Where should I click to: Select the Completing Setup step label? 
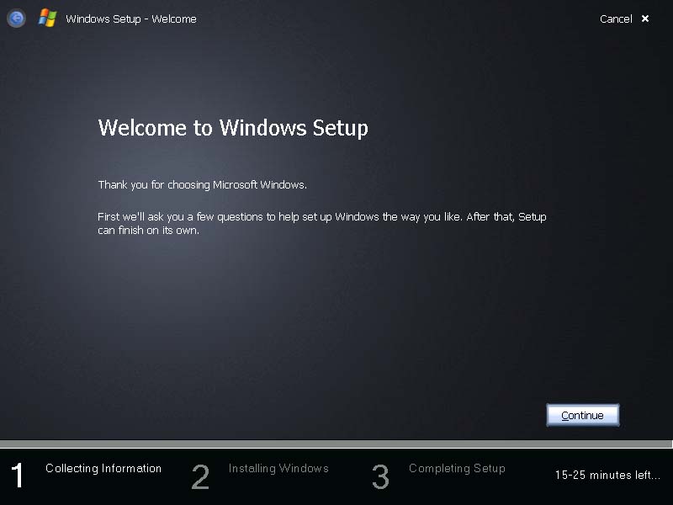[457, 468]
